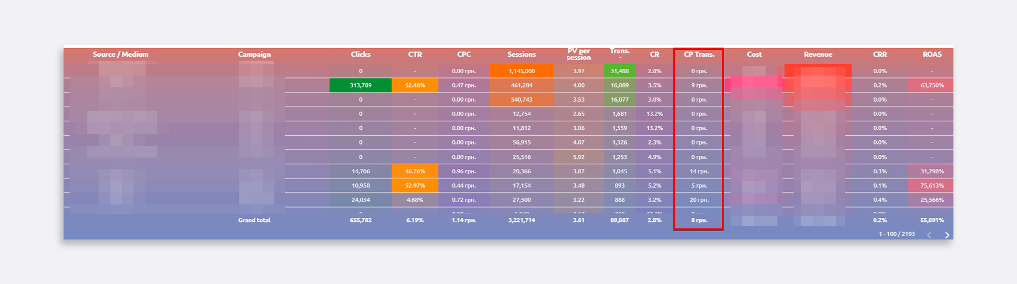Click the Grand total row label
1017x284 pixels.
pyautogui.click(x=254, y=220)
